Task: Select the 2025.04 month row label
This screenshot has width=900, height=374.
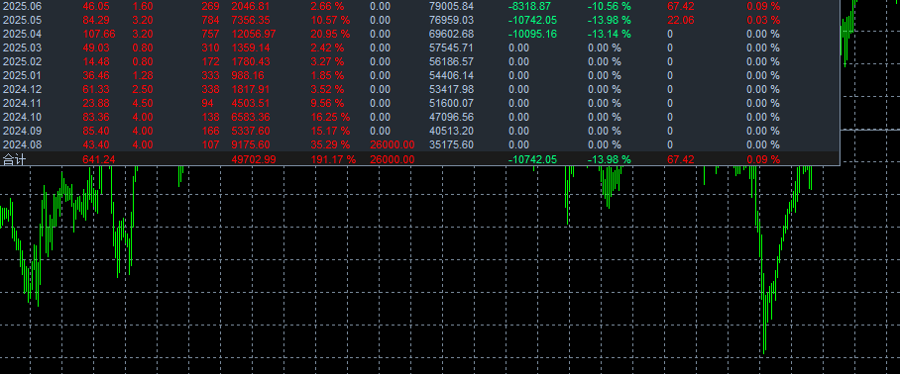Action: tap(23, 34)
